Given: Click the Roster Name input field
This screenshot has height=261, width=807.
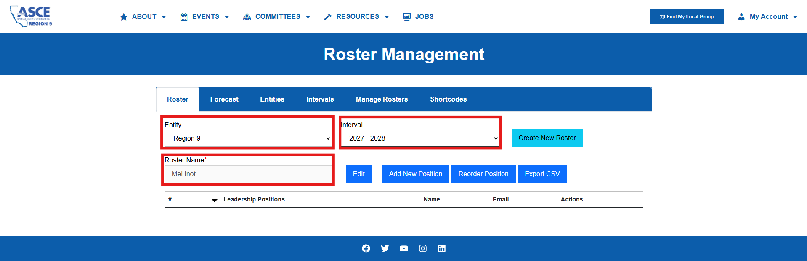Looking at the screenshot, I should click(x=248, y=174).
